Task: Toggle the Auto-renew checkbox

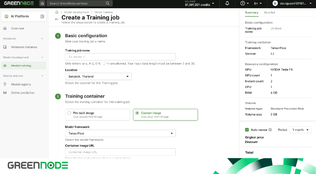Action: point(247,130)
